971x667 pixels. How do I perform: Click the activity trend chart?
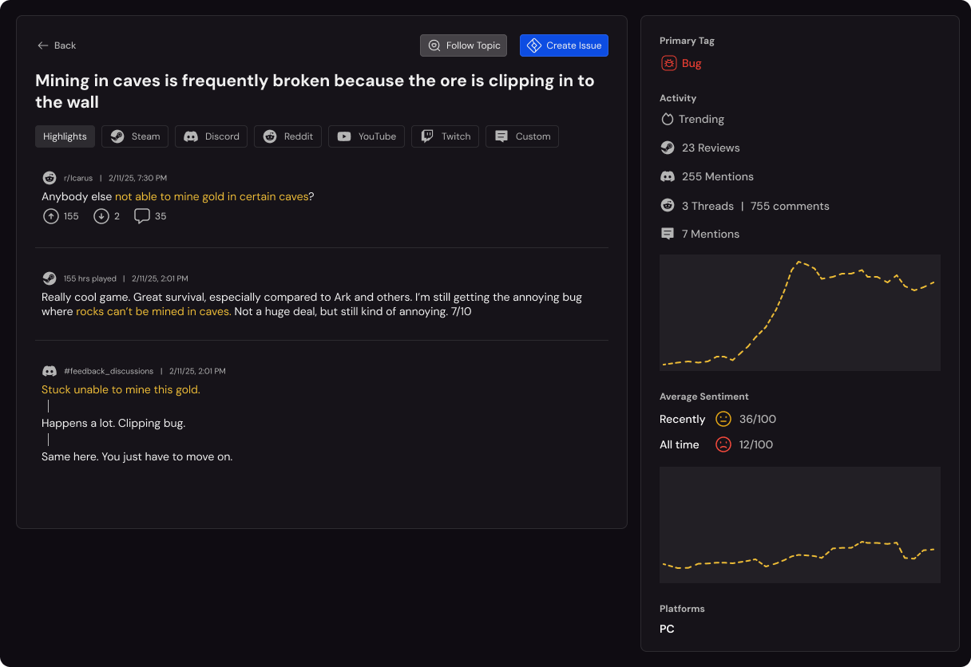pos(800,313)
